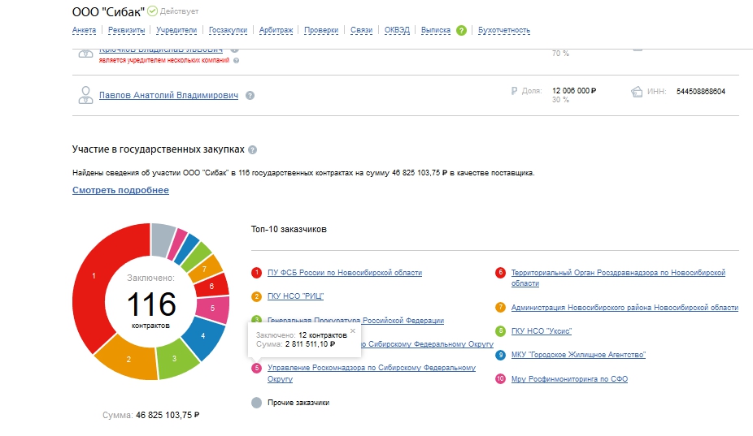Open Смотреть подробнее link
Viewport: 753px width, 436px height.
point(120,190)
